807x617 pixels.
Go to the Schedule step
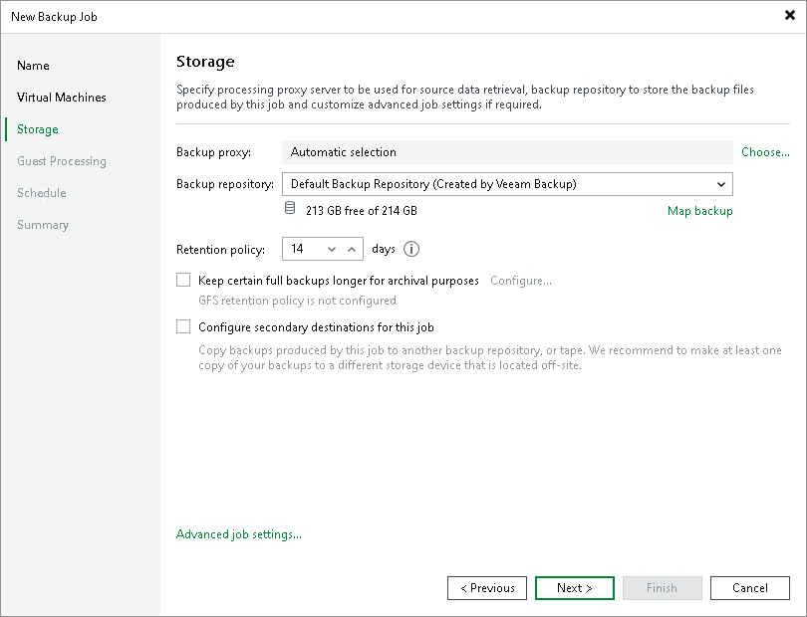click(41, 193)
